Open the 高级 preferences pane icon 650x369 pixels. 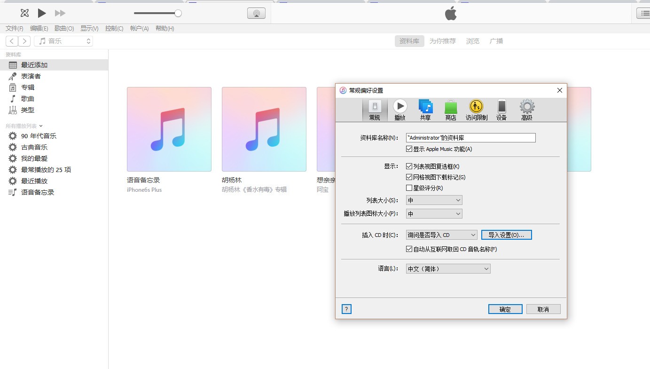pyautogui.click(x=527, y=110)
